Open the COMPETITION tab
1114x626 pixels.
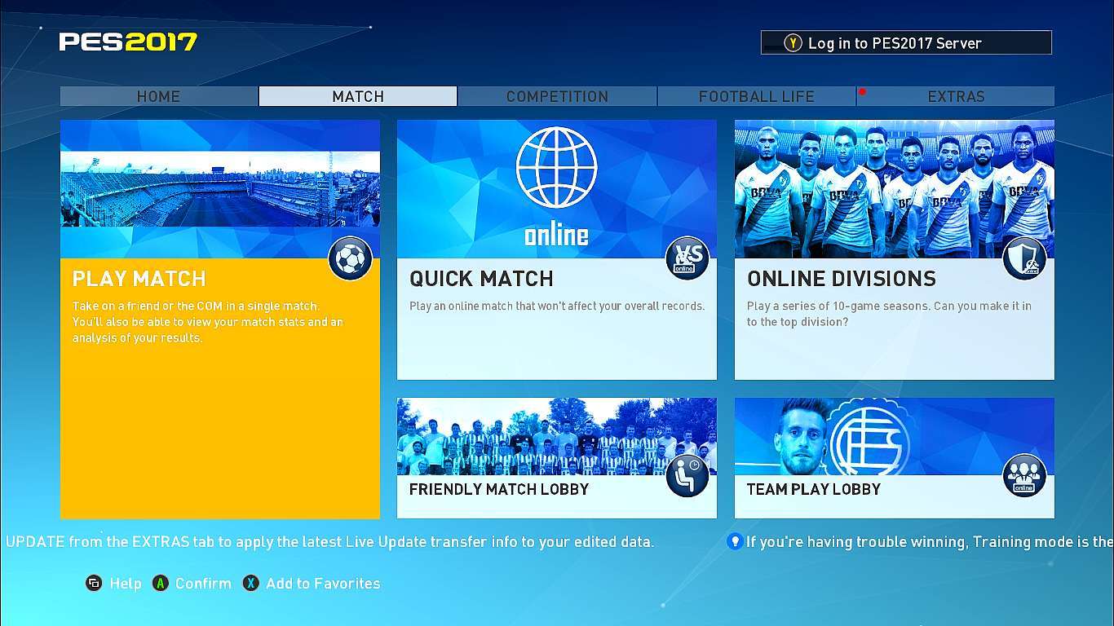[557, 96]
